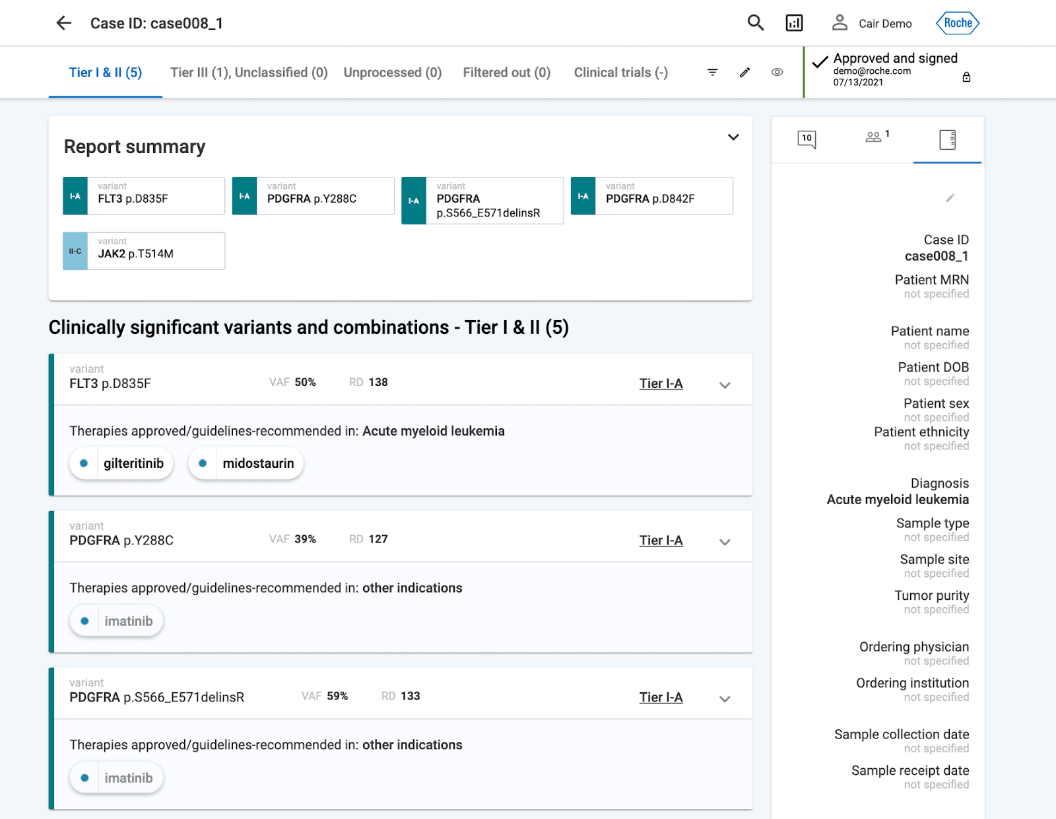Image resolution: width=1056 pixels, height=819 pixels.
Task: Expand PDGFRA p.S566_E571delinsR variant chevron
Action: click(725, 699)
